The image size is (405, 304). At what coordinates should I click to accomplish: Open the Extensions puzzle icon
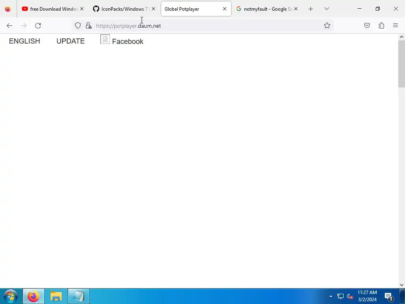(381, 25)
